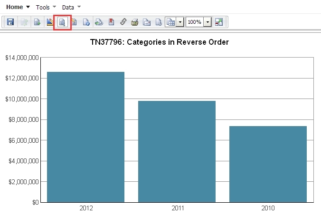Click the chain link icon
This screenshot has height=217, width=321.
tap(123, 22)
